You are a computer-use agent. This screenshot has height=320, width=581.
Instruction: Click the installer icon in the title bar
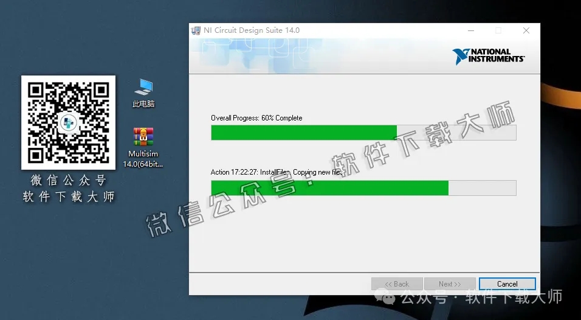(196, 30)
